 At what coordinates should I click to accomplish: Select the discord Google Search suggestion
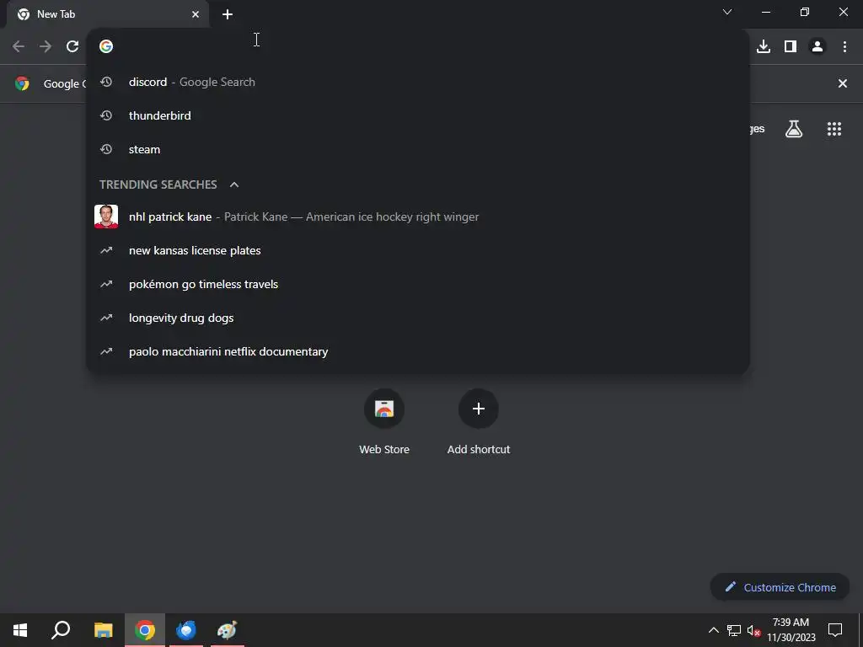418,82
